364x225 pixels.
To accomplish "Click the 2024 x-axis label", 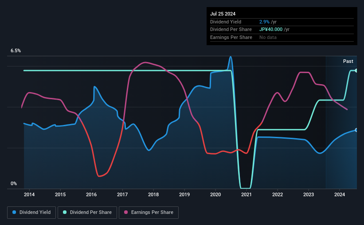I will tap(339, 194).
